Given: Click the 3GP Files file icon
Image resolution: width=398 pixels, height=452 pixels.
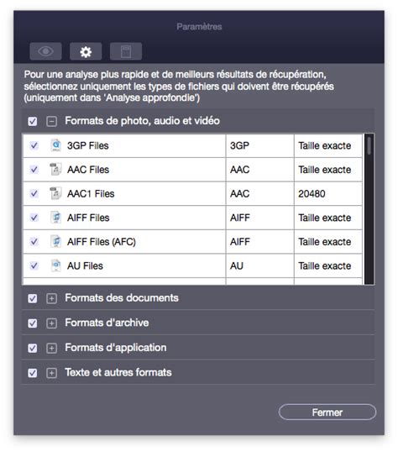Looking at the screenshot, I should (56, 145).
